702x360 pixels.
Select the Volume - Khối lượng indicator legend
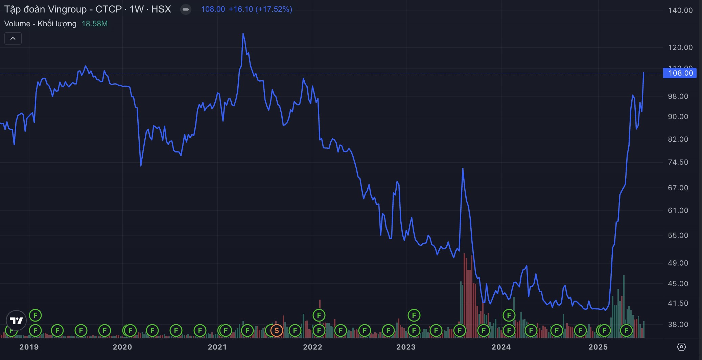click(40, 24)
